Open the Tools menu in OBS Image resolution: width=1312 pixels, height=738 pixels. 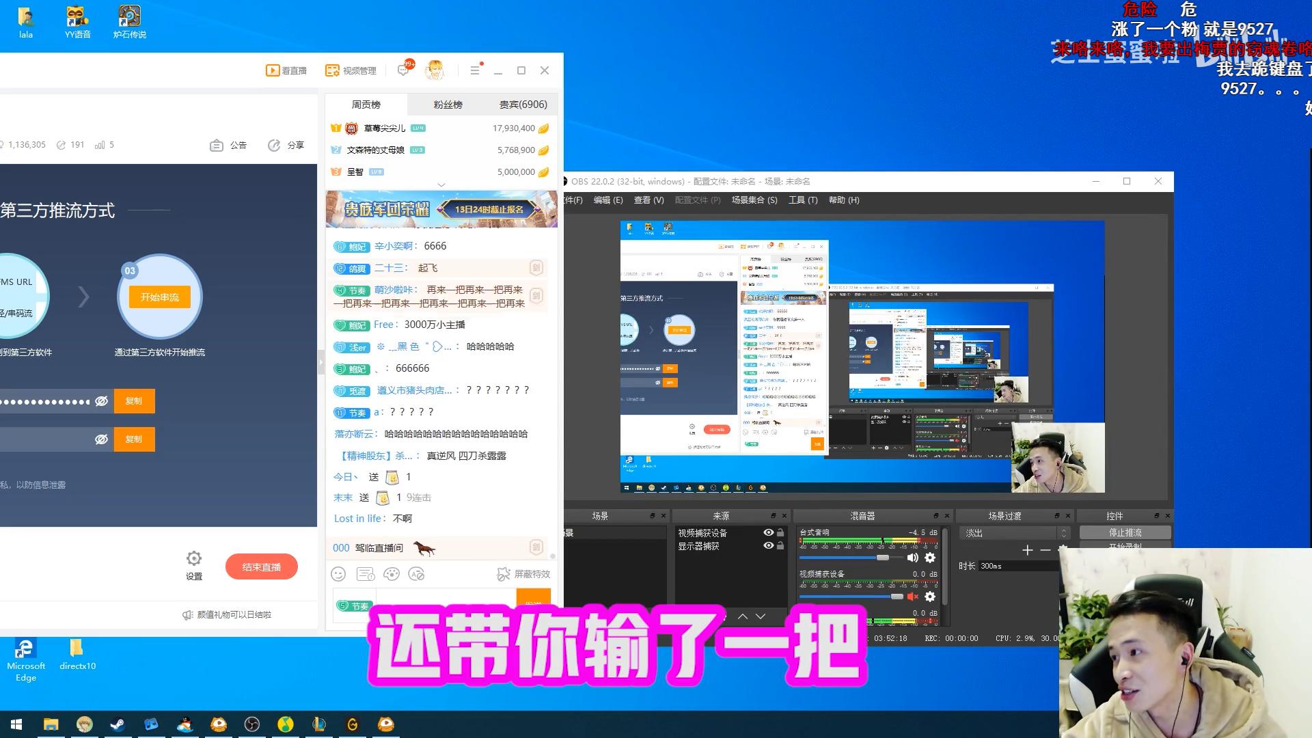[x=802, y=200]
